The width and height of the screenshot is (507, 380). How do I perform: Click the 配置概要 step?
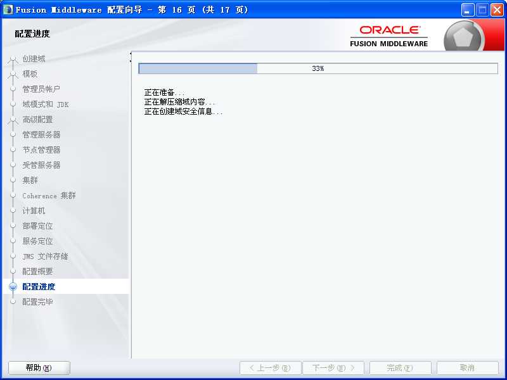(37, 272)
